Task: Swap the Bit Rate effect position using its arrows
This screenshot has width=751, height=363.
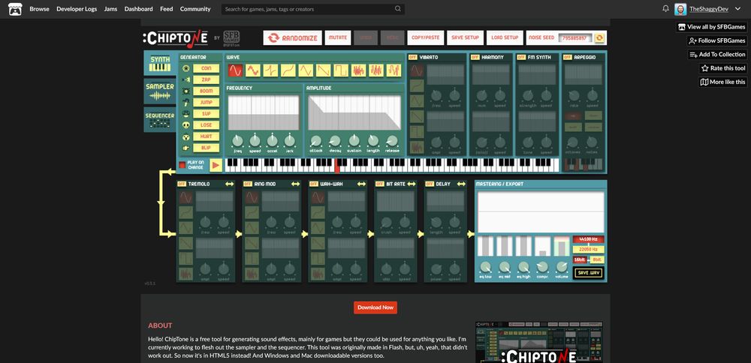Action: pyautogui.click(x=412, y=184)
